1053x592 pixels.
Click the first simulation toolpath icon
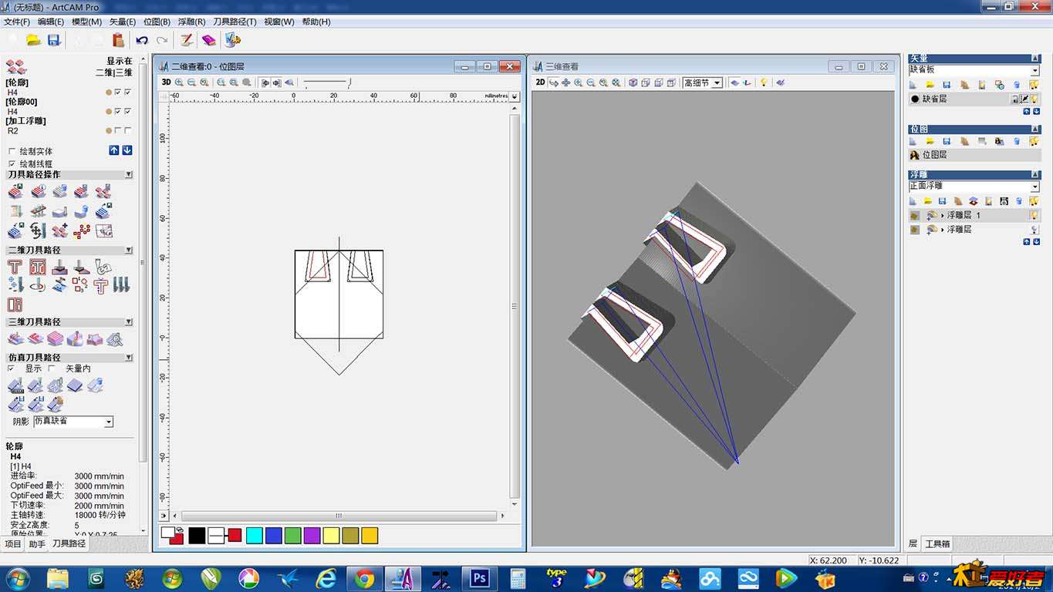tap(15, 385)
